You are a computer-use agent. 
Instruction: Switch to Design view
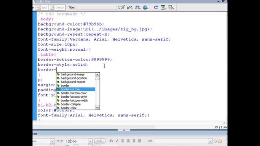coord(57,8)
